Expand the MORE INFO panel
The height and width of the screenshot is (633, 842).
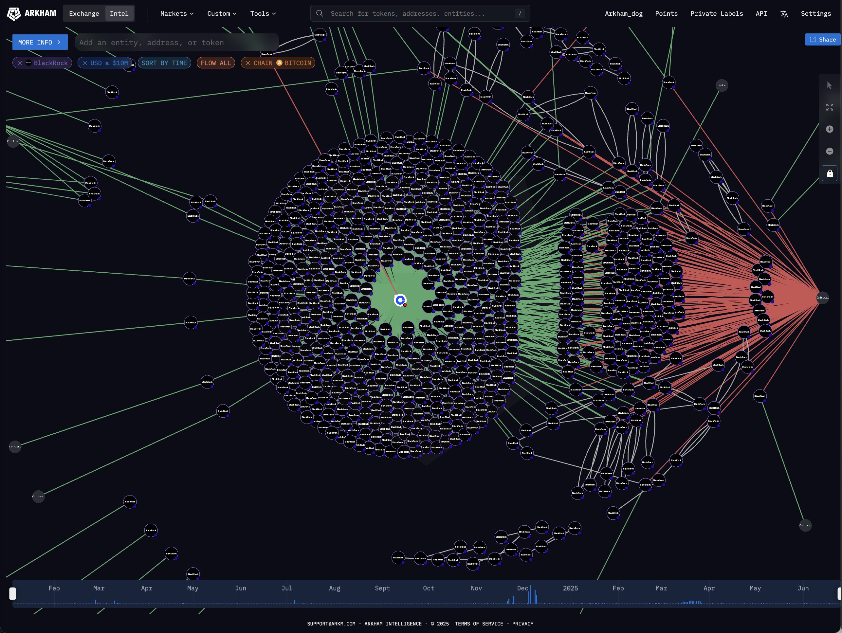click(x=40, y=42)
